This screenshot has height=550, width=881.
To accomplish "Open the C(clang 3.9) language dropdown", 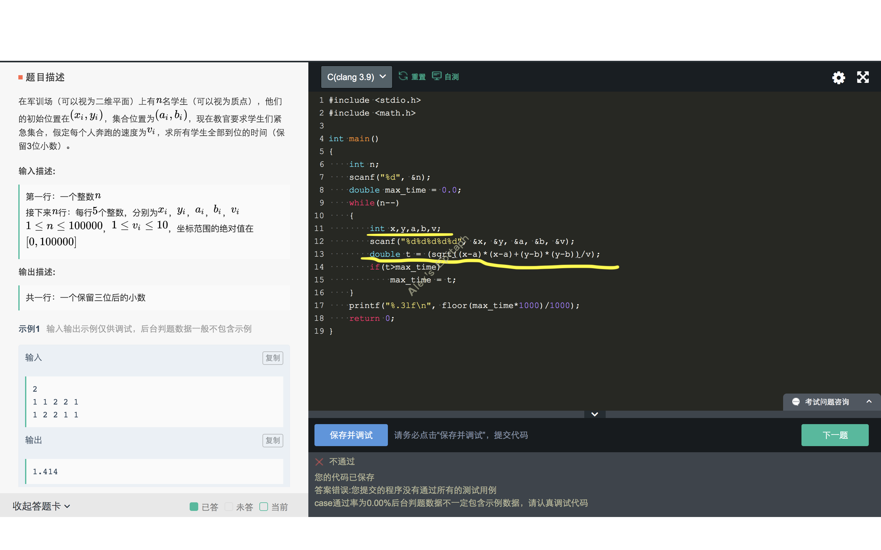I will pyautogui.click(x=356, y=77).
